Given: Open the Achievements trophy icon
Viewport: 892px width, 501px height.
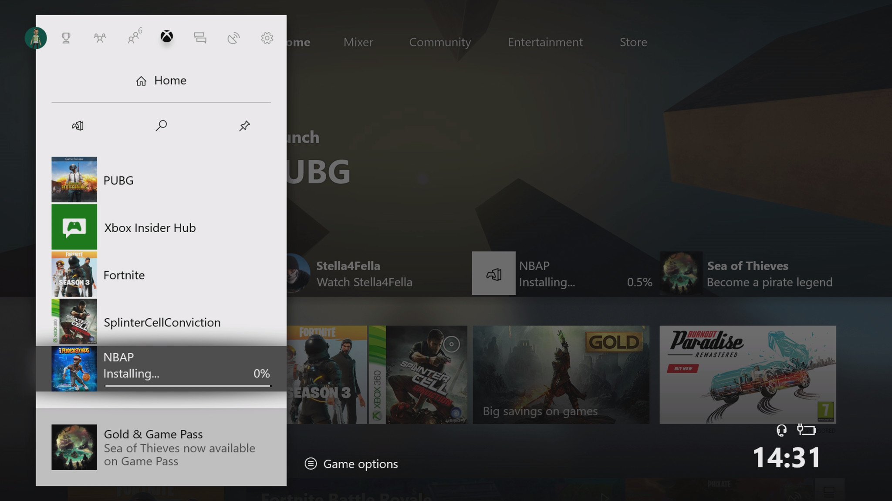Looking at the screenshot, I should point(66,37).
